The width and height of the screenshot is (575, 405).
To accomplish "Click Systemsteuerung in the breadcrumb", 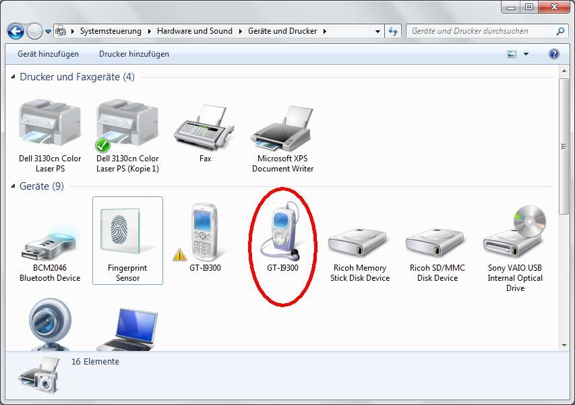I will [111, 31].
